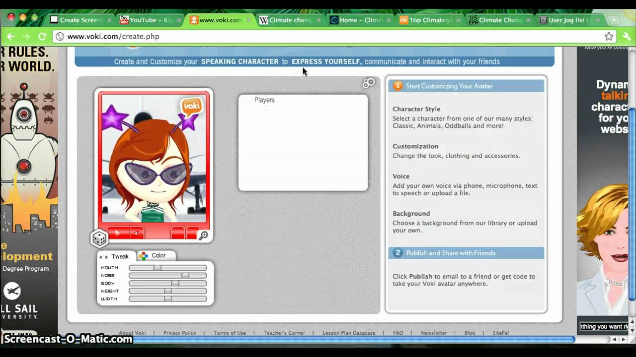Image resolution: width=636 pixels, height=357 pixels.
Task: Open the Teacher's Corner footer link
Action: (x=284, y=333)
